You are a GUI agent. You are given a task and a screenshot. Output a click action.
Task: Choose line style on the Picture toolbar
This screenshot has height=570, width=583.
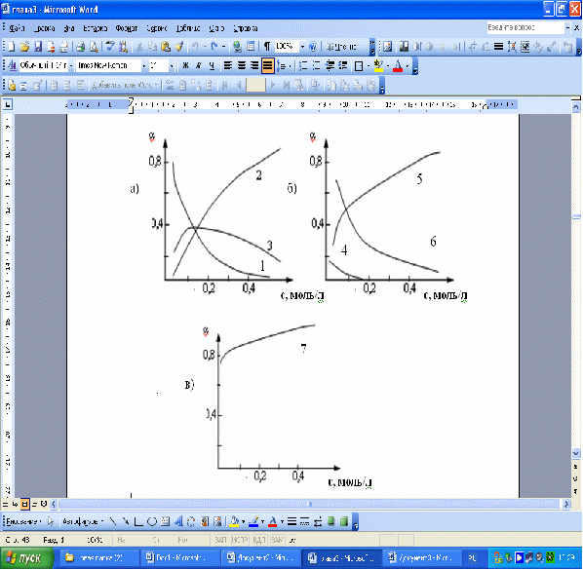pyautogui.click(x=498, y=47)
